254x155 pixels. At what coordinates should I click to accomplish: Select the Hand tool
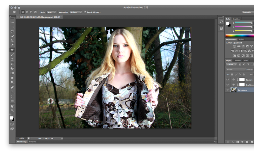12,106
